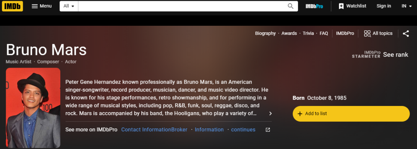Open All topics
Viewport: 417px width, 149px height.
pos(378,33)
